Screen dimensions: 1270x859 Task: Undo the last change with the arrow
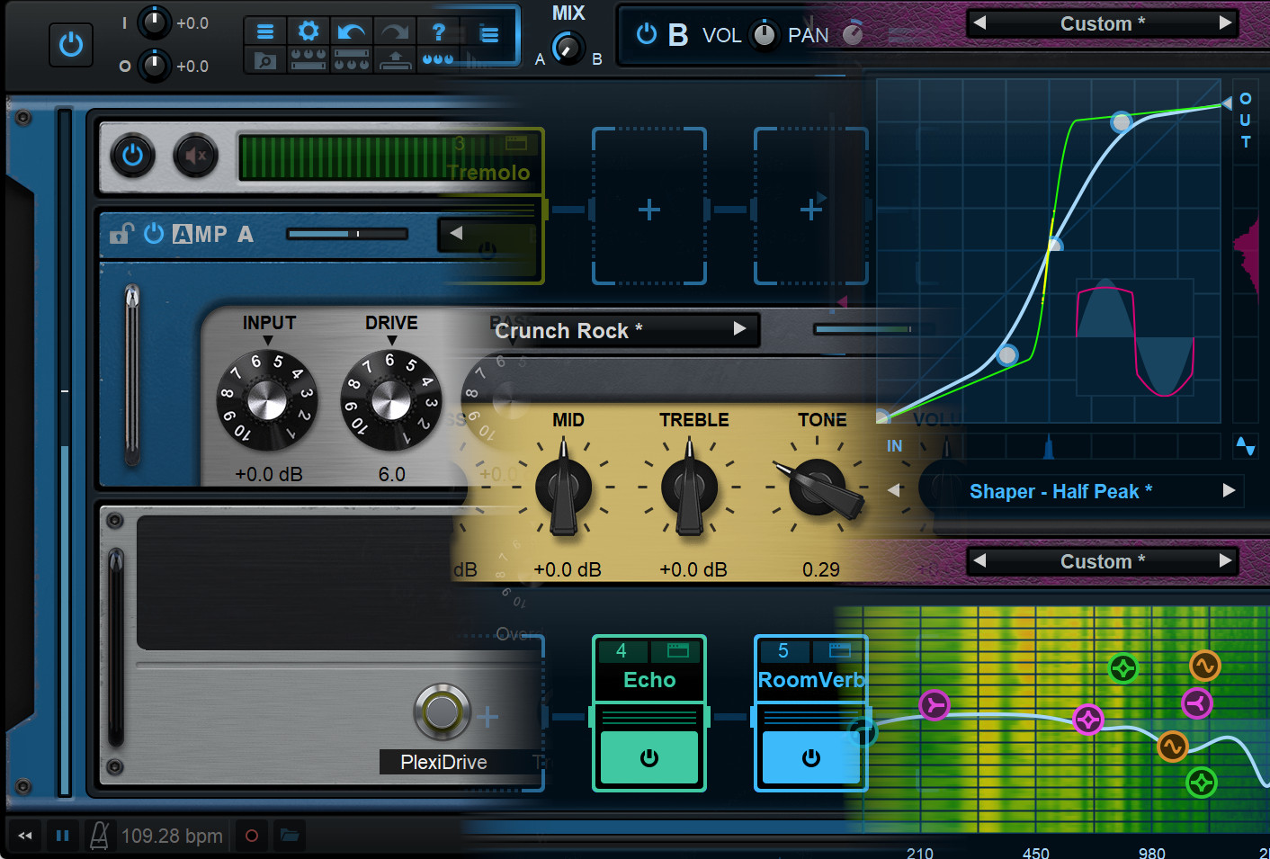coord(352,32)
